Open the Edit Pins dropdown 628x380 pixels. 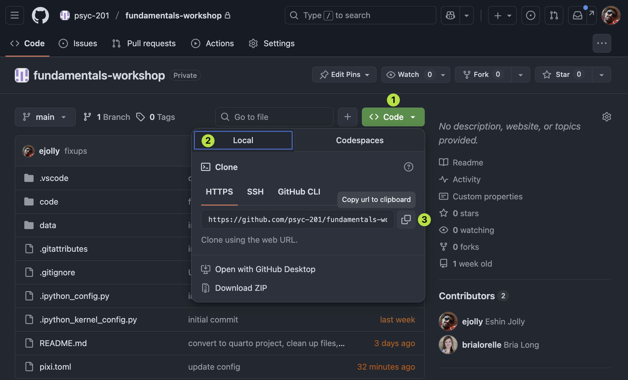pyautogui.click(x=344, y=75)
